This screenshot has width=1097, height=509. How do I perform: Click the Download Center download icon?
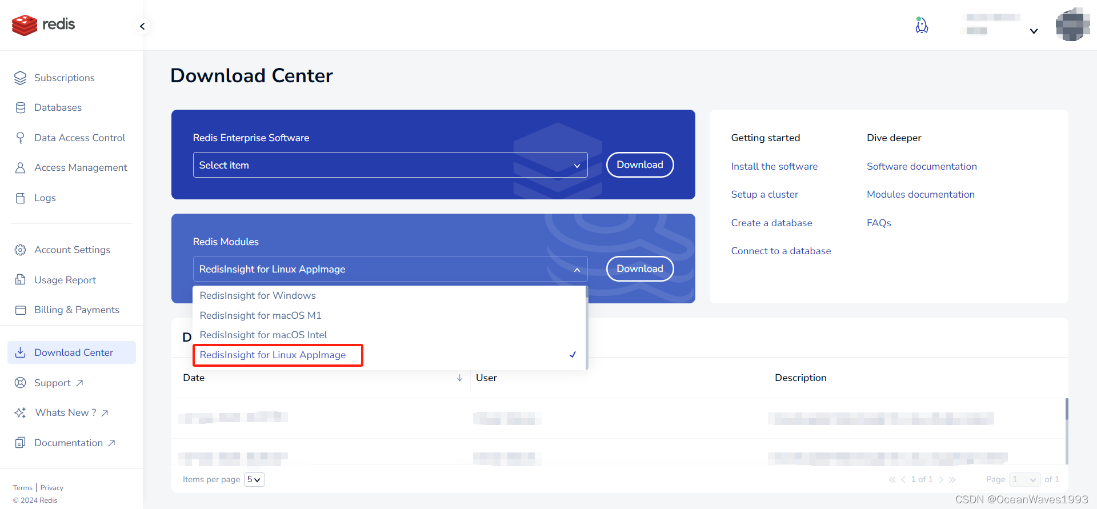pos(21,352)
